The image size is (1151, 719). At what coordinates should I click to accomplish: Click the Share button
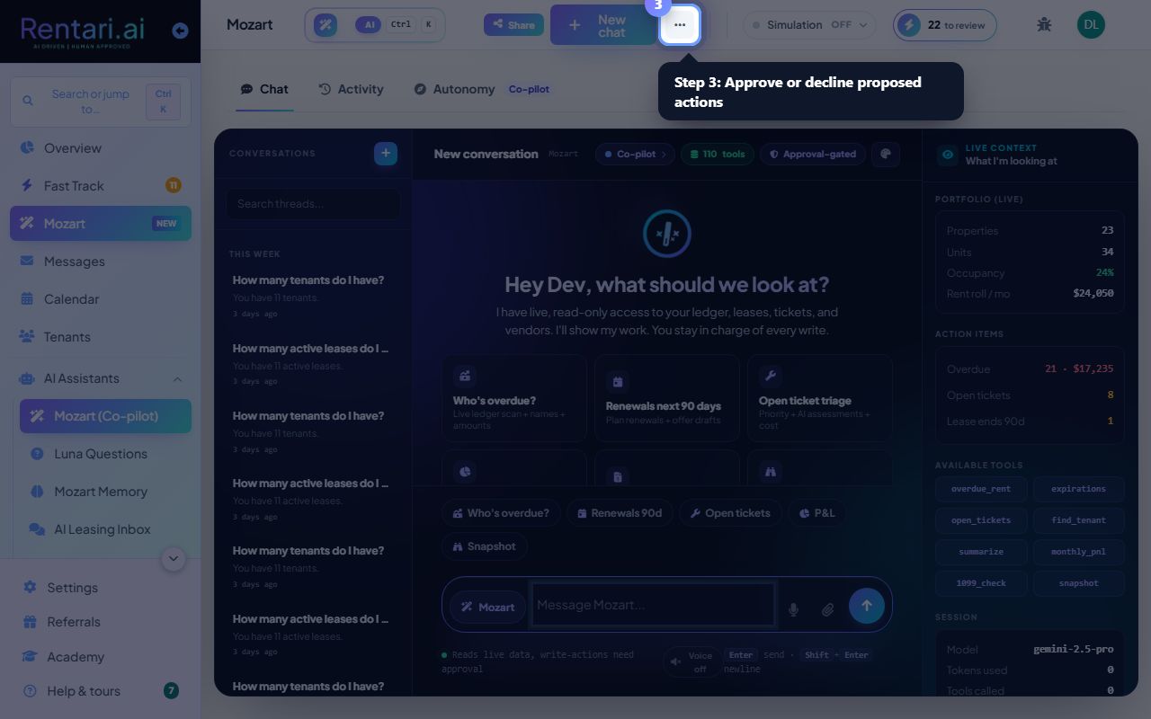[513, 25]
